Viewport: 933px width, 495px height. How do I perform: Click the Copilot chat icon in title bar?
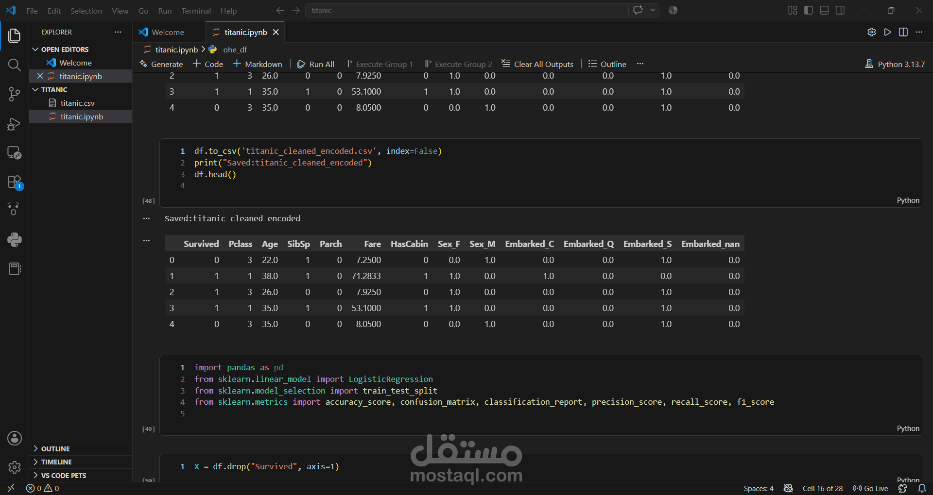[638, 10]
